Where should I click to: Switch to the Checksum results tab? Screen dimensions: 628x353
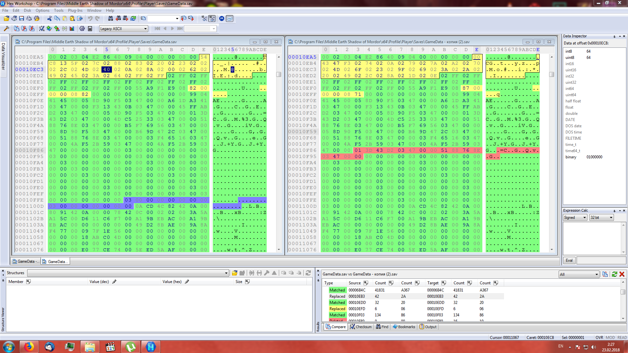361,327
